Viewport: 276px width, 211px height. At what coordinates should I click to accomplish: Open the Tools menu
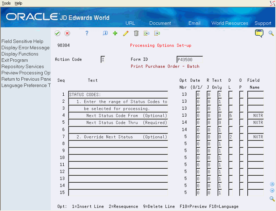(6, 3)
